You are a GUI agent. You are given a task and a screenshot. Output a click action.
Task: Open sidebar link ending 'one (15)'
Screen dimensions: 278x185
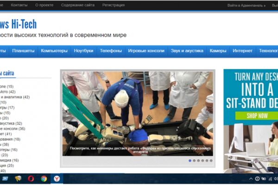click(x=7, y=86)
